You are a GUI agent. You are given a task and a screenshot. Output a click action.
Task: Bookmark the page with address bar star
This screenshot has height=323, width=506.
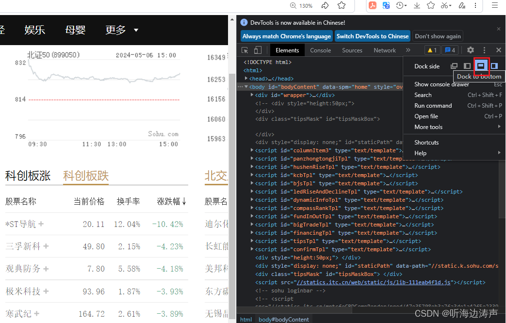[x=342, y=5]
